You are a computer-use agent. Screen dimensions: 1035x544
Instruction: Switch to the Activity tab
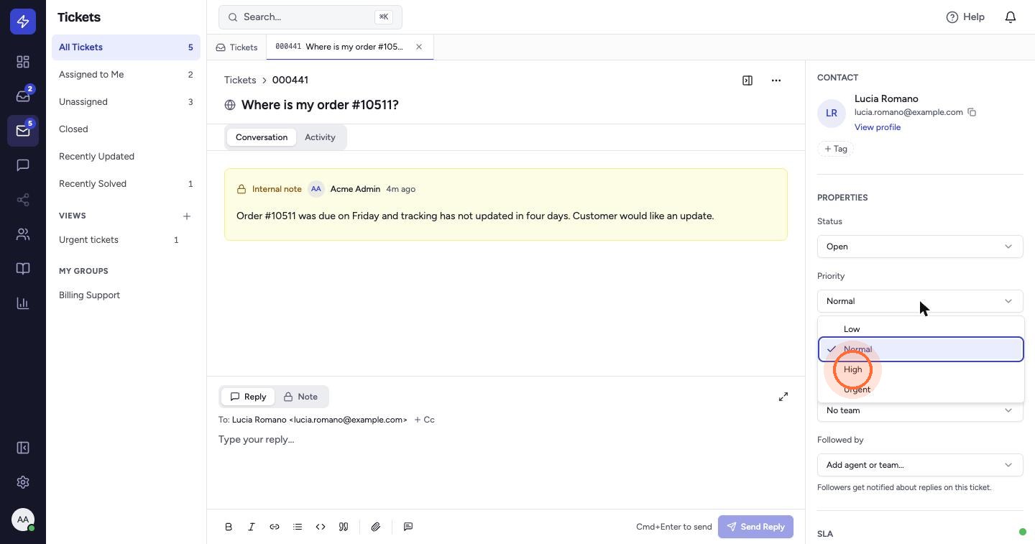[x=320, y=137]
